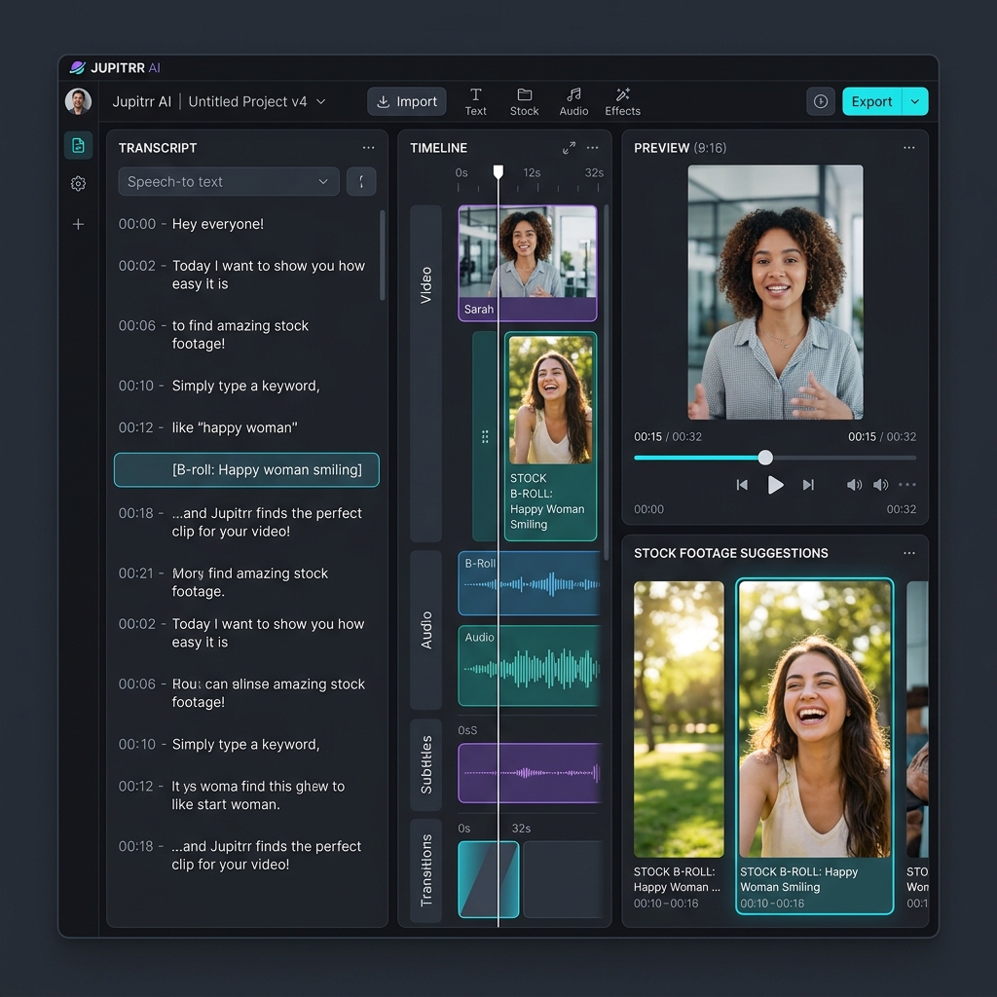
Task: Select the park background stock suggestion
Action: coord(679,746)
